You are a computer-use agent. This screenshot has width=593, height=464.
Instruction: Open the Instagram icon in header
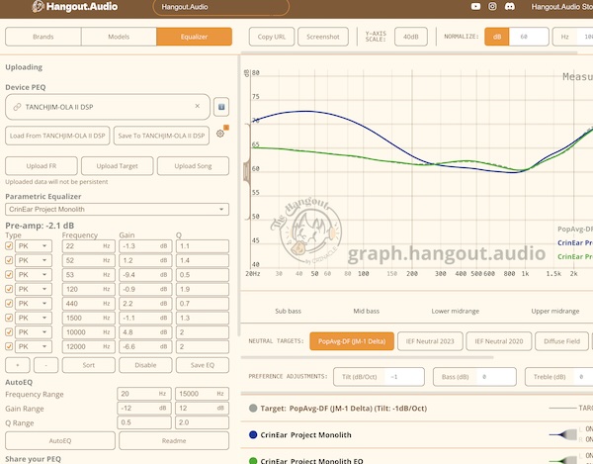pyautogui.click(x=492, y=7)
